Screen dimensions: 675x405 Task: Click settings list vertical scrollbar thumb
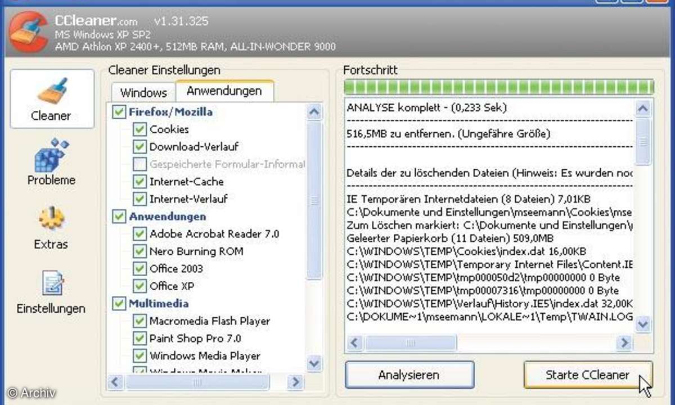(314, 200)
